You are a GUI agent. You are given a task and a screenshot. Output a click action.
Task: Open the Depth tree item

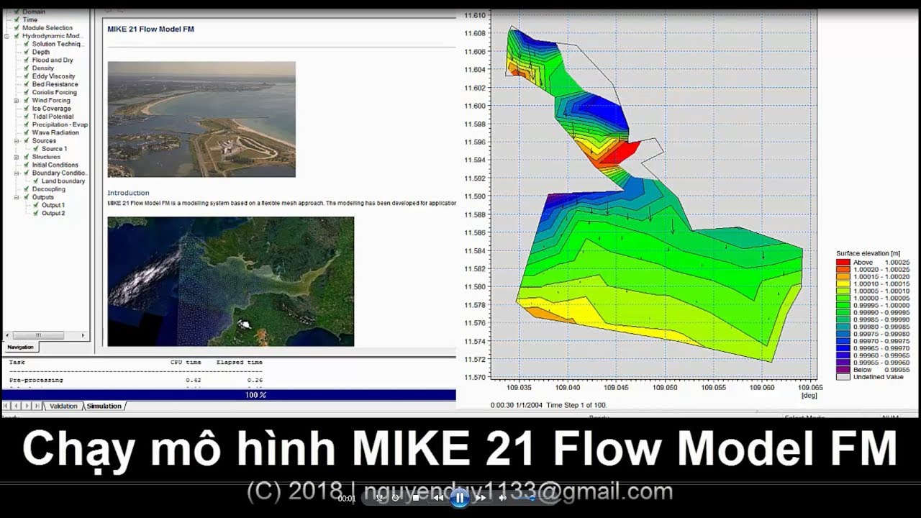(41, 52)
